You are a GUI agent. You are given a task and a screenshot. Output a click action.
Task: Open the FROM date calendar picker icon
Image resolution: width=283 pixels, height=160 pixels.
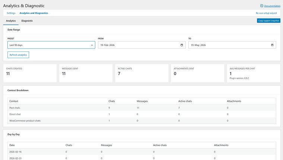click(182, 45)
